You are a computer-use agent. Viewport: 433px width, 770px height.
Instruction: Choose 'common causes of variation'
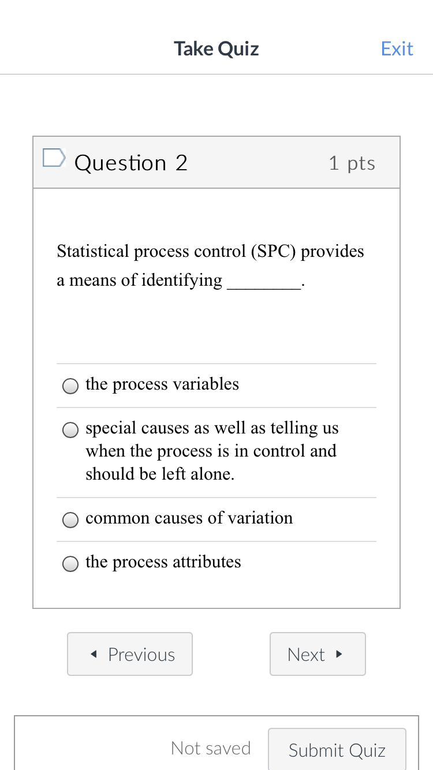click(70, 519)
